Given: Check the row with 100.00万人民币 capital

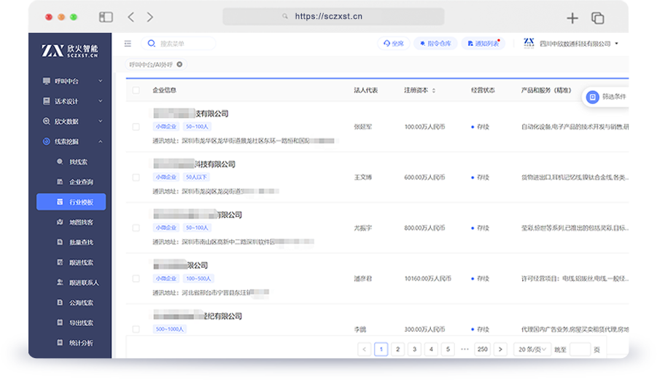Looking at the screenshot, I should coord(136,127).
